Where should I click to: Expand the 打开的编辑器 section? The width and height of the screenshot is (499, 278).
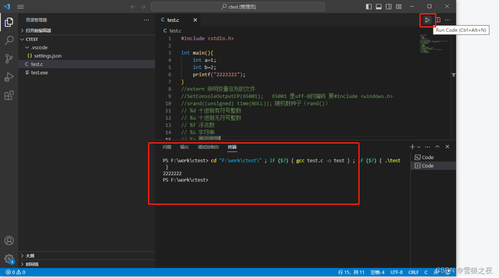coord(87,30)
